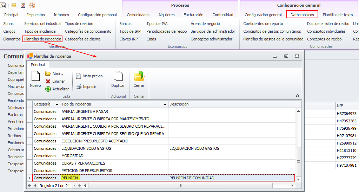Go to last record navigation icon
Image resolution: width=359 pixels, height=192 pixels.
[79, 186]
